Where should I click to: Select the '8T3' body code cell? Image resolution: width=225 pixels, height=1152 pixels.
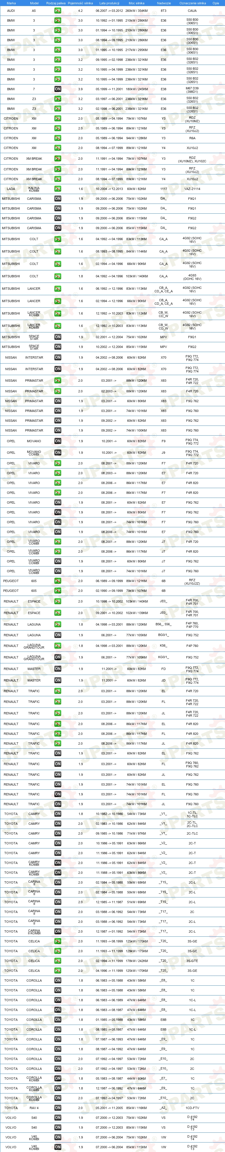pyautogui.click(x=163, y=11)
